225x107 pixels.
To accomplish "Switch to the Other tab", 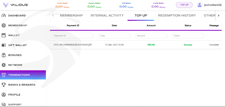I will point(209,16).
